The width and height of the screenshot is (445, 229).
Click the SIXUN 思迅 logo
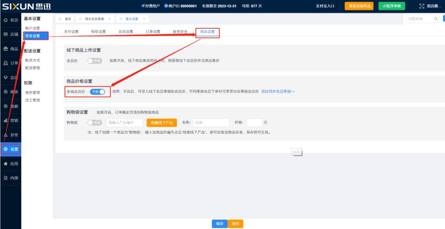(26, 6)
